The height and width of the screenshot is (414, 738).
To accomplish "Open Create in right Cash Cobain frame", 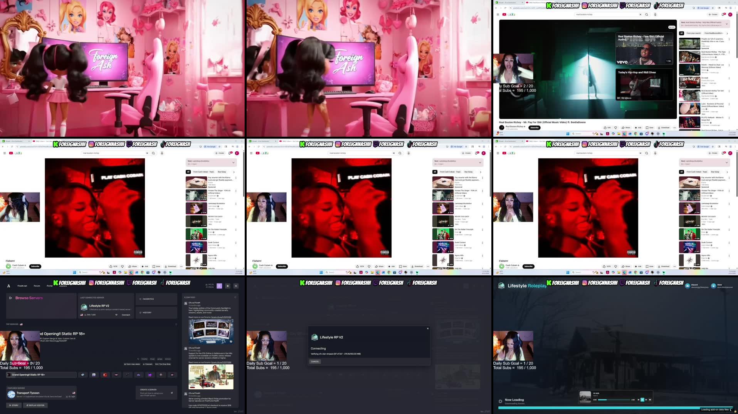I will (x=713, y=153).
